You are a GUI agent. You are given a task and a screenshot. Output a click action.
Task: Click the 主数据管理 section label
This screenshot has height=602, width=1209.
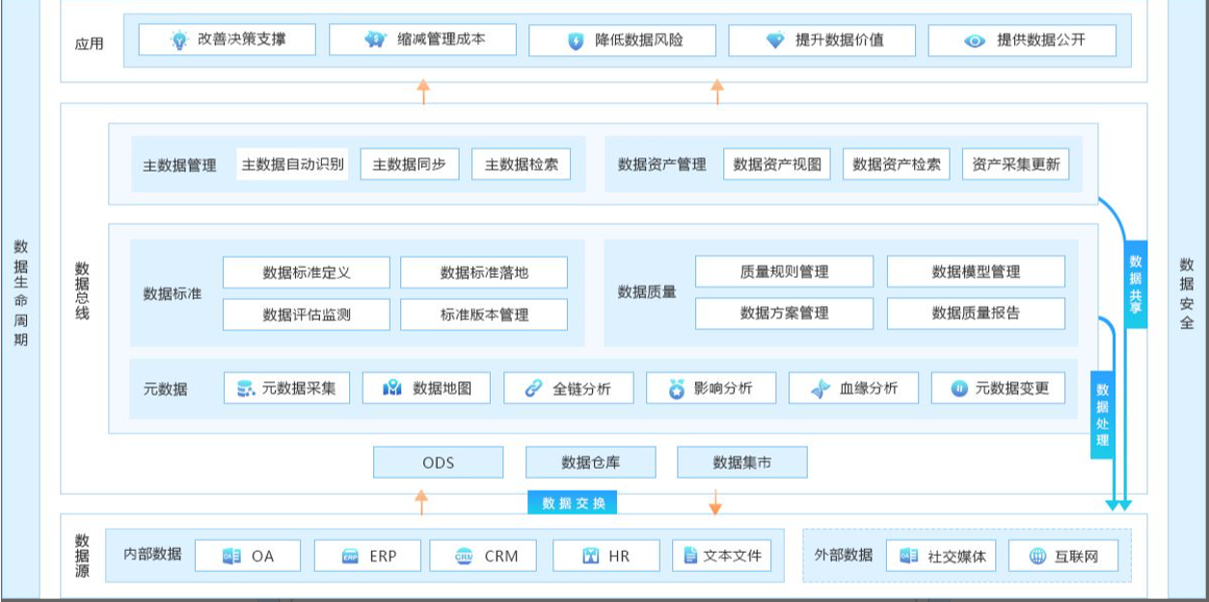(x=179, y=165)
